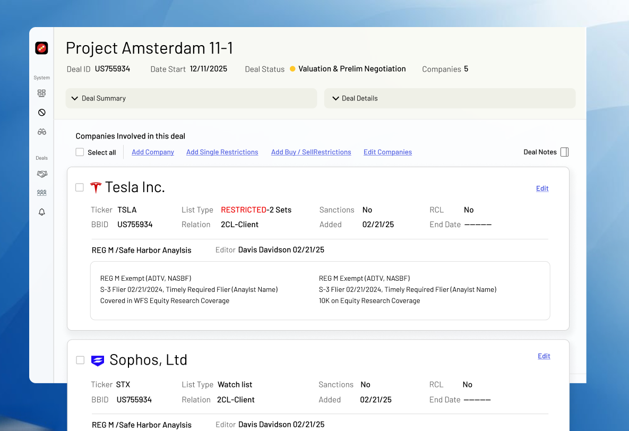Click the RESTRICTED-2 Sets list type

[256, 210]
